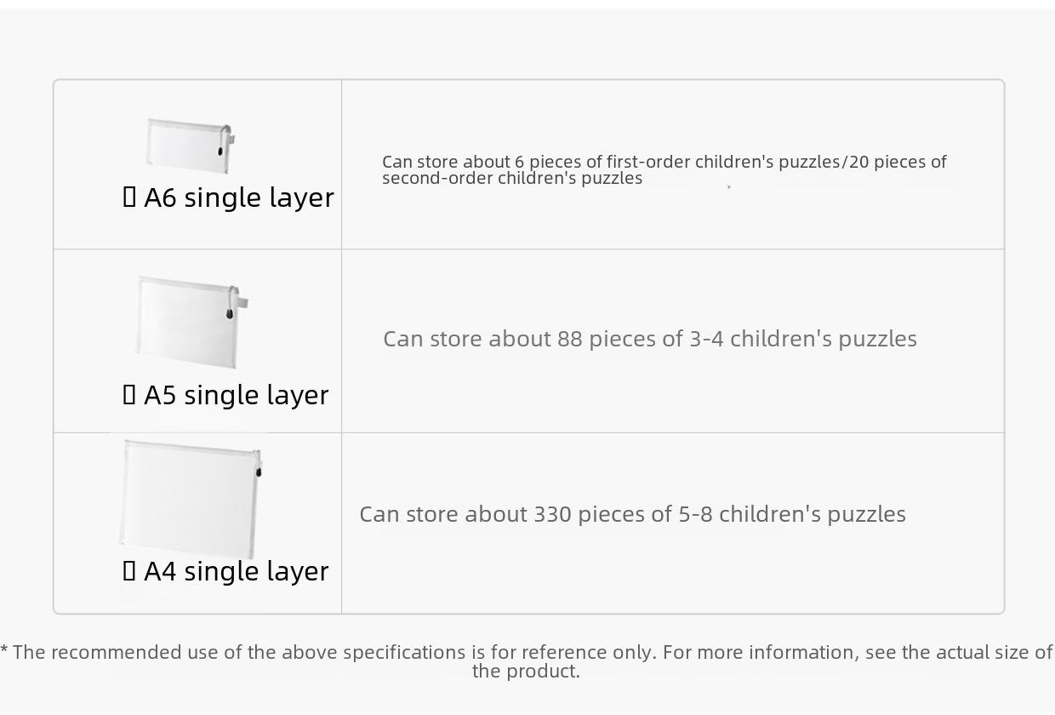This screenshot has width=1055, height=715.
Task: Click the hanging tab on A5 pouch
Action: pos(242,302)
